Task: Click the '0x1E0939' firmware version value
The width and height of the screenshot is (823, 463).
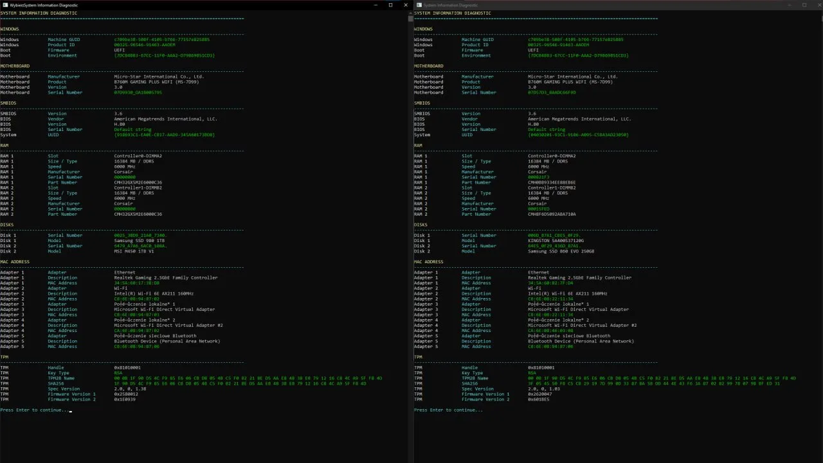Action: [124, 399]
